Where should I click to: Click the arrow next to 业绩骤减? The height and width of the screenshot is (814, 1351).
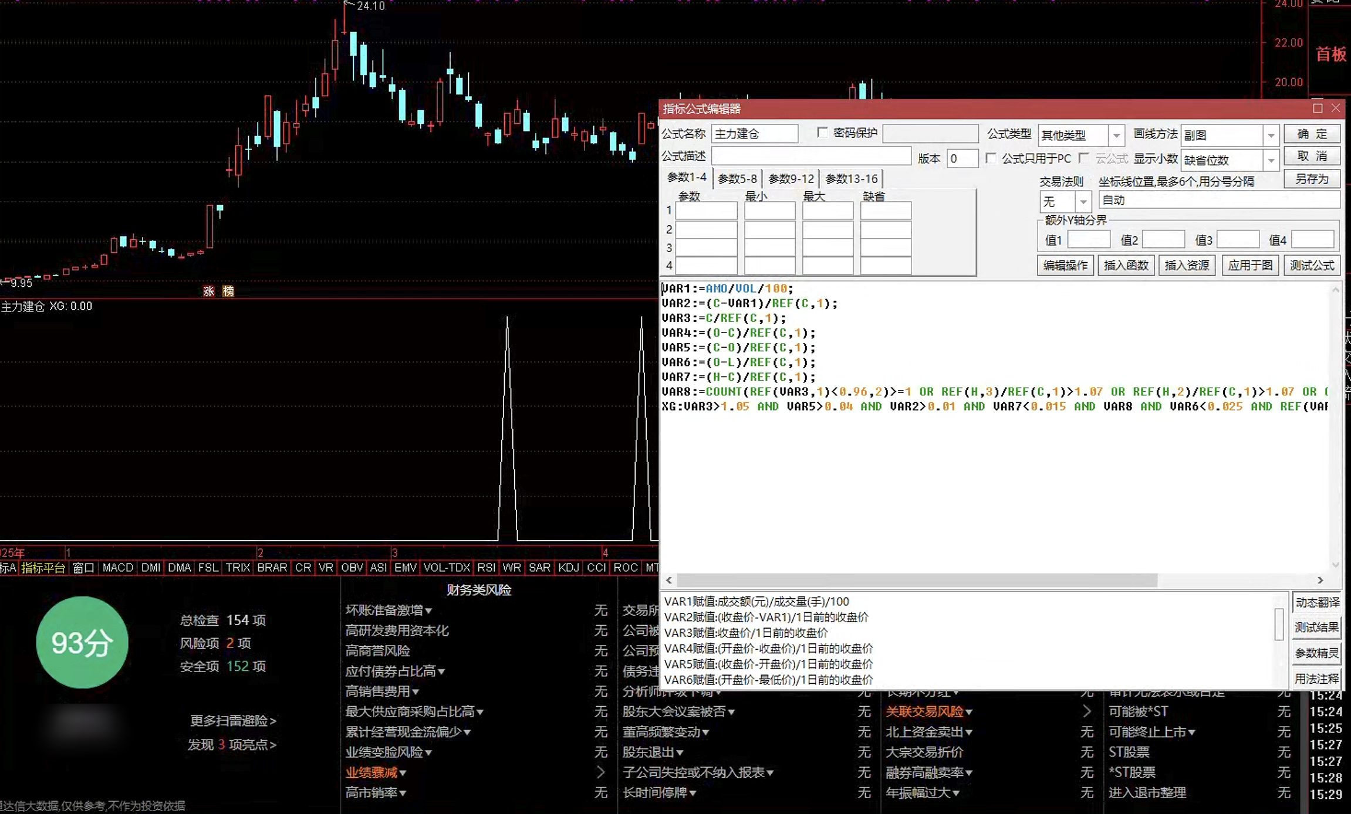pos(600,772)
